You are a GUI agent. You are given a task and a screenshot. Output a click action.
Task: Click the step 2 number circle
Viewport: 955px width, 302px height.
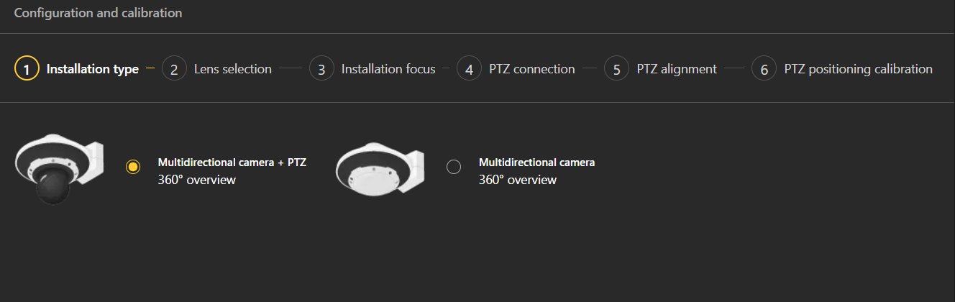pos(174,69)
